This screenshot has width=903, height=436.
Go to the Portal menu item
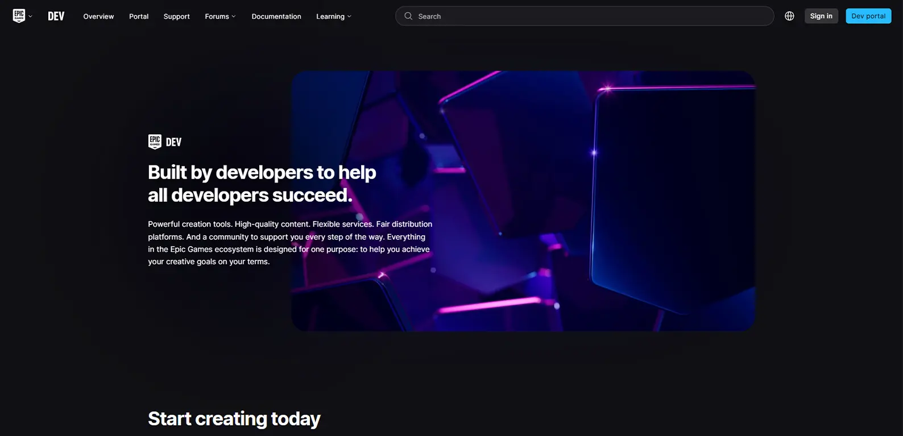click(139, 16)
